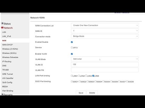This screenshot has height=108, width=145.
Task: Check the LAN2 port binding box
Action: click(79, 76)
